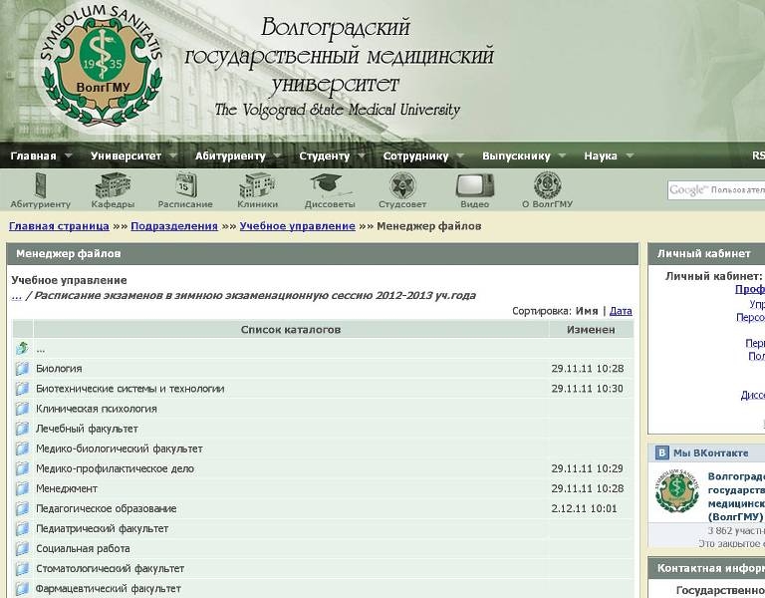Open the О ВолгГМУ emblem icon

pyautogui.click(x=548, y=185)
